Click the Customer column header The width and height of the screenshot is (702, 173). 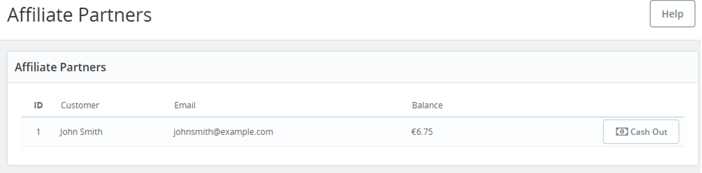(80, 105)
